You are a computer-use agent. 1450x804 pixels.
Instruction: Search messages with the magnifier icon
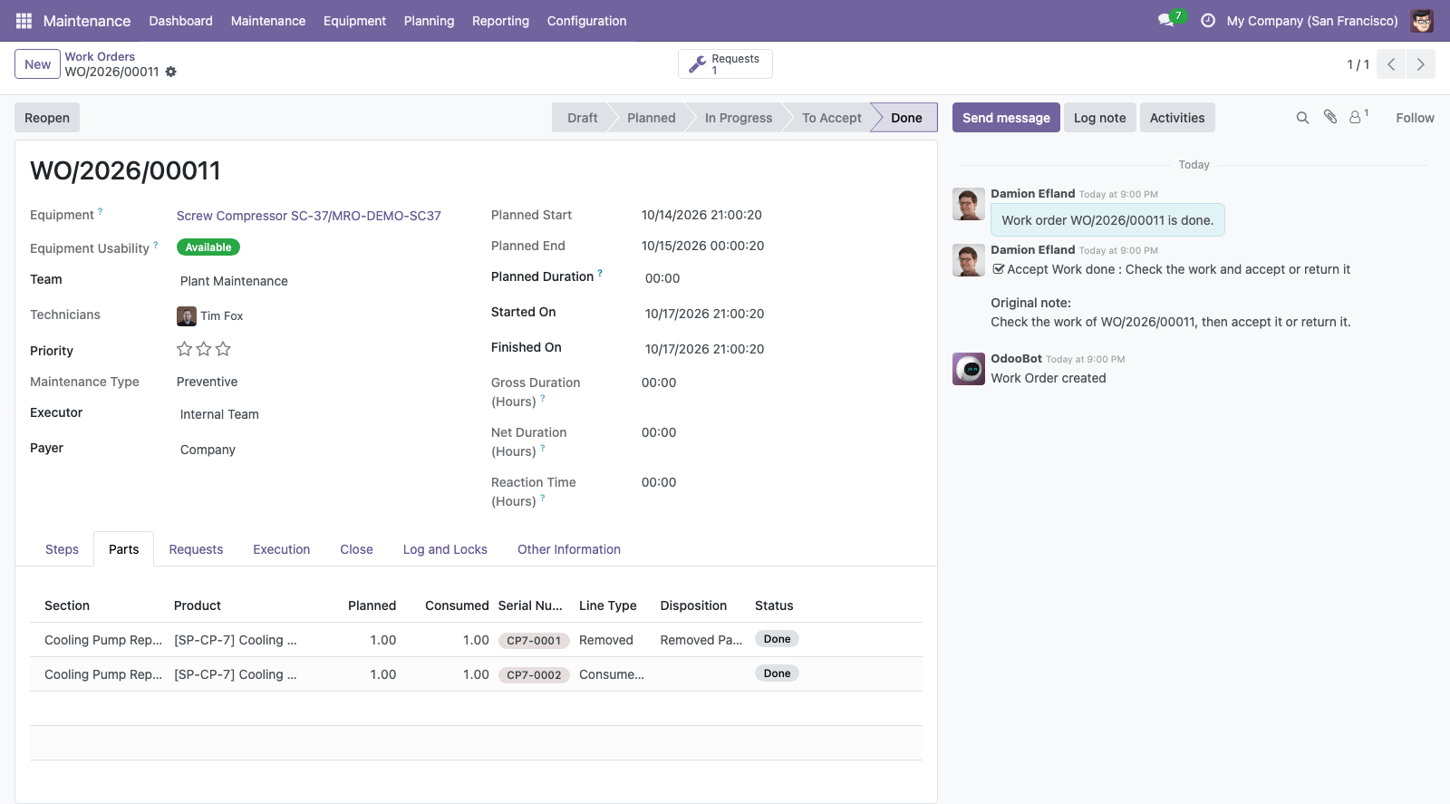pyautogui.click(x=1302, y=118)
